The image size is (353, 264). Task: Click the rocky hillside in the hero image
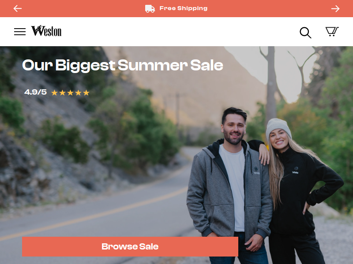tap(34, 146)
